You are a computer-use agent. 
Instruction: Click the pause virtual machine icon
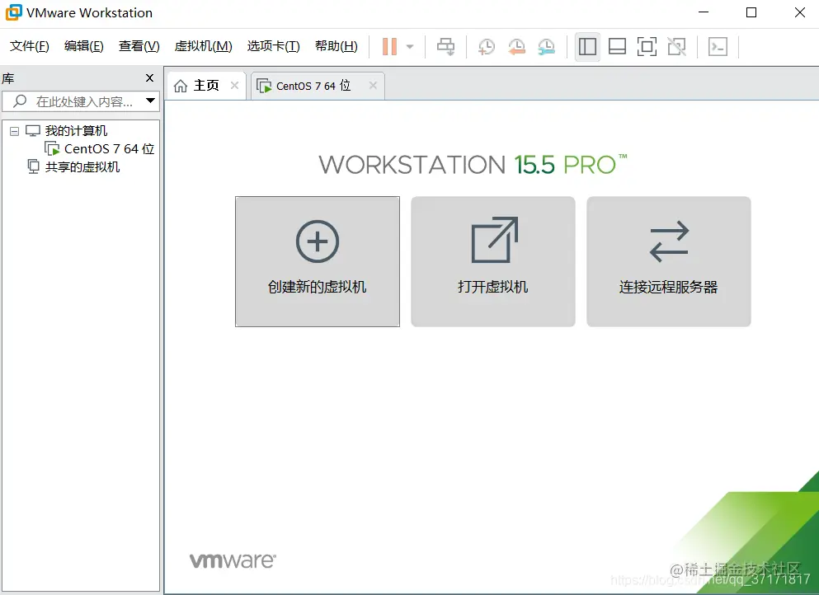[389, 46]
